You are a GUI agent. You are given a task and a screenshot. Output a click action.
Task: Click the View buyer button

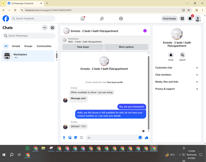tap(83, 47)
